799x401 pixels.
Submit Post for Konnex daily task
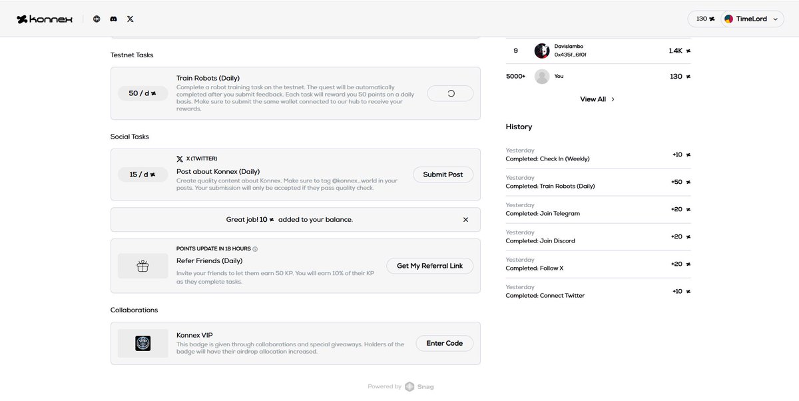click(x=443, y=175)
